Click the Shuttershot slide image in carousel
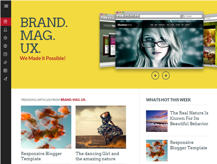The width and height of the screenshot is (217, 164). [x=159, y=44]
